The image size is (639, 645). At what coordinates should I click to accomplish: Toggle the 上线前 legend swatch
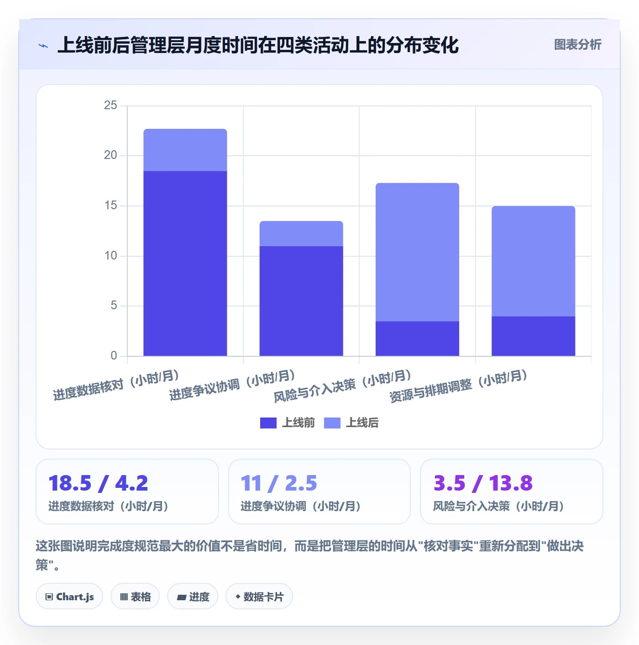click(x=268, y=423)
